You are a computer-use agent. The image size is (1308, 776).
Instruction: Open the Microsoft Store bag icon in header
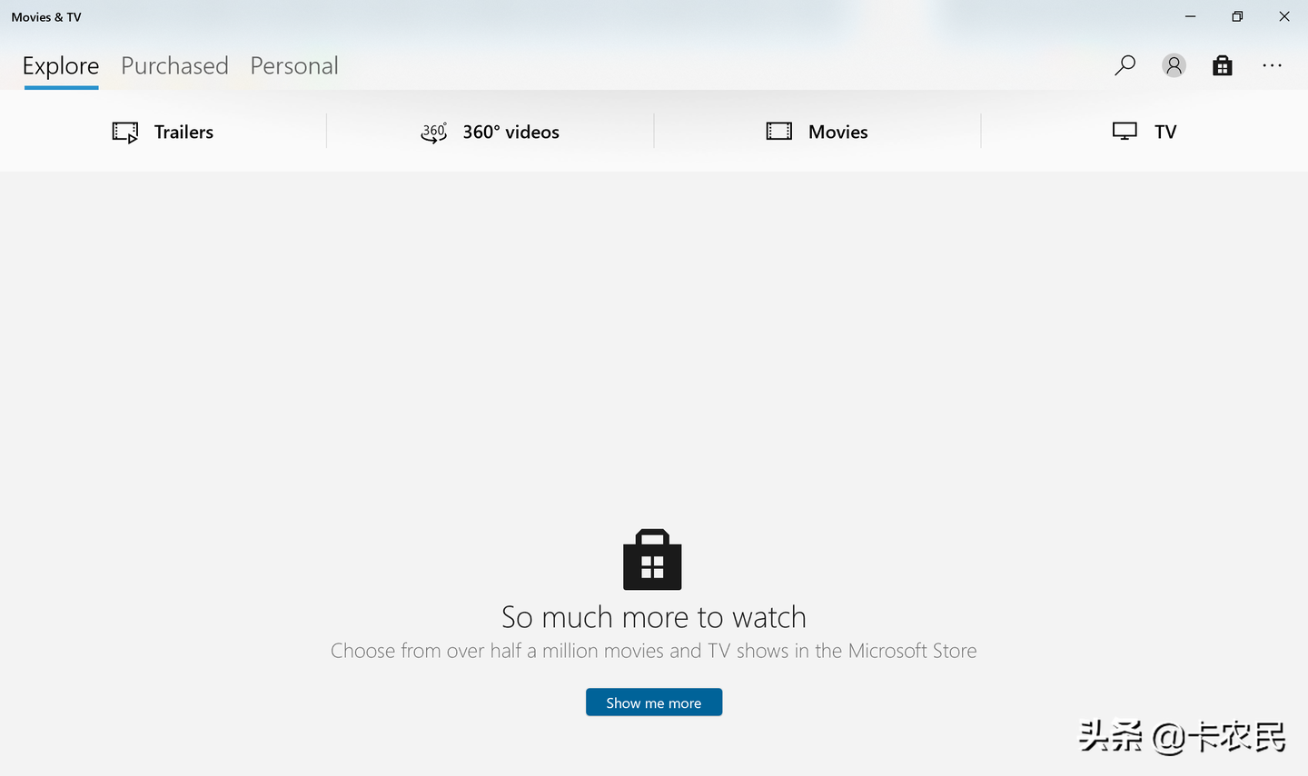click(1223, 65)
